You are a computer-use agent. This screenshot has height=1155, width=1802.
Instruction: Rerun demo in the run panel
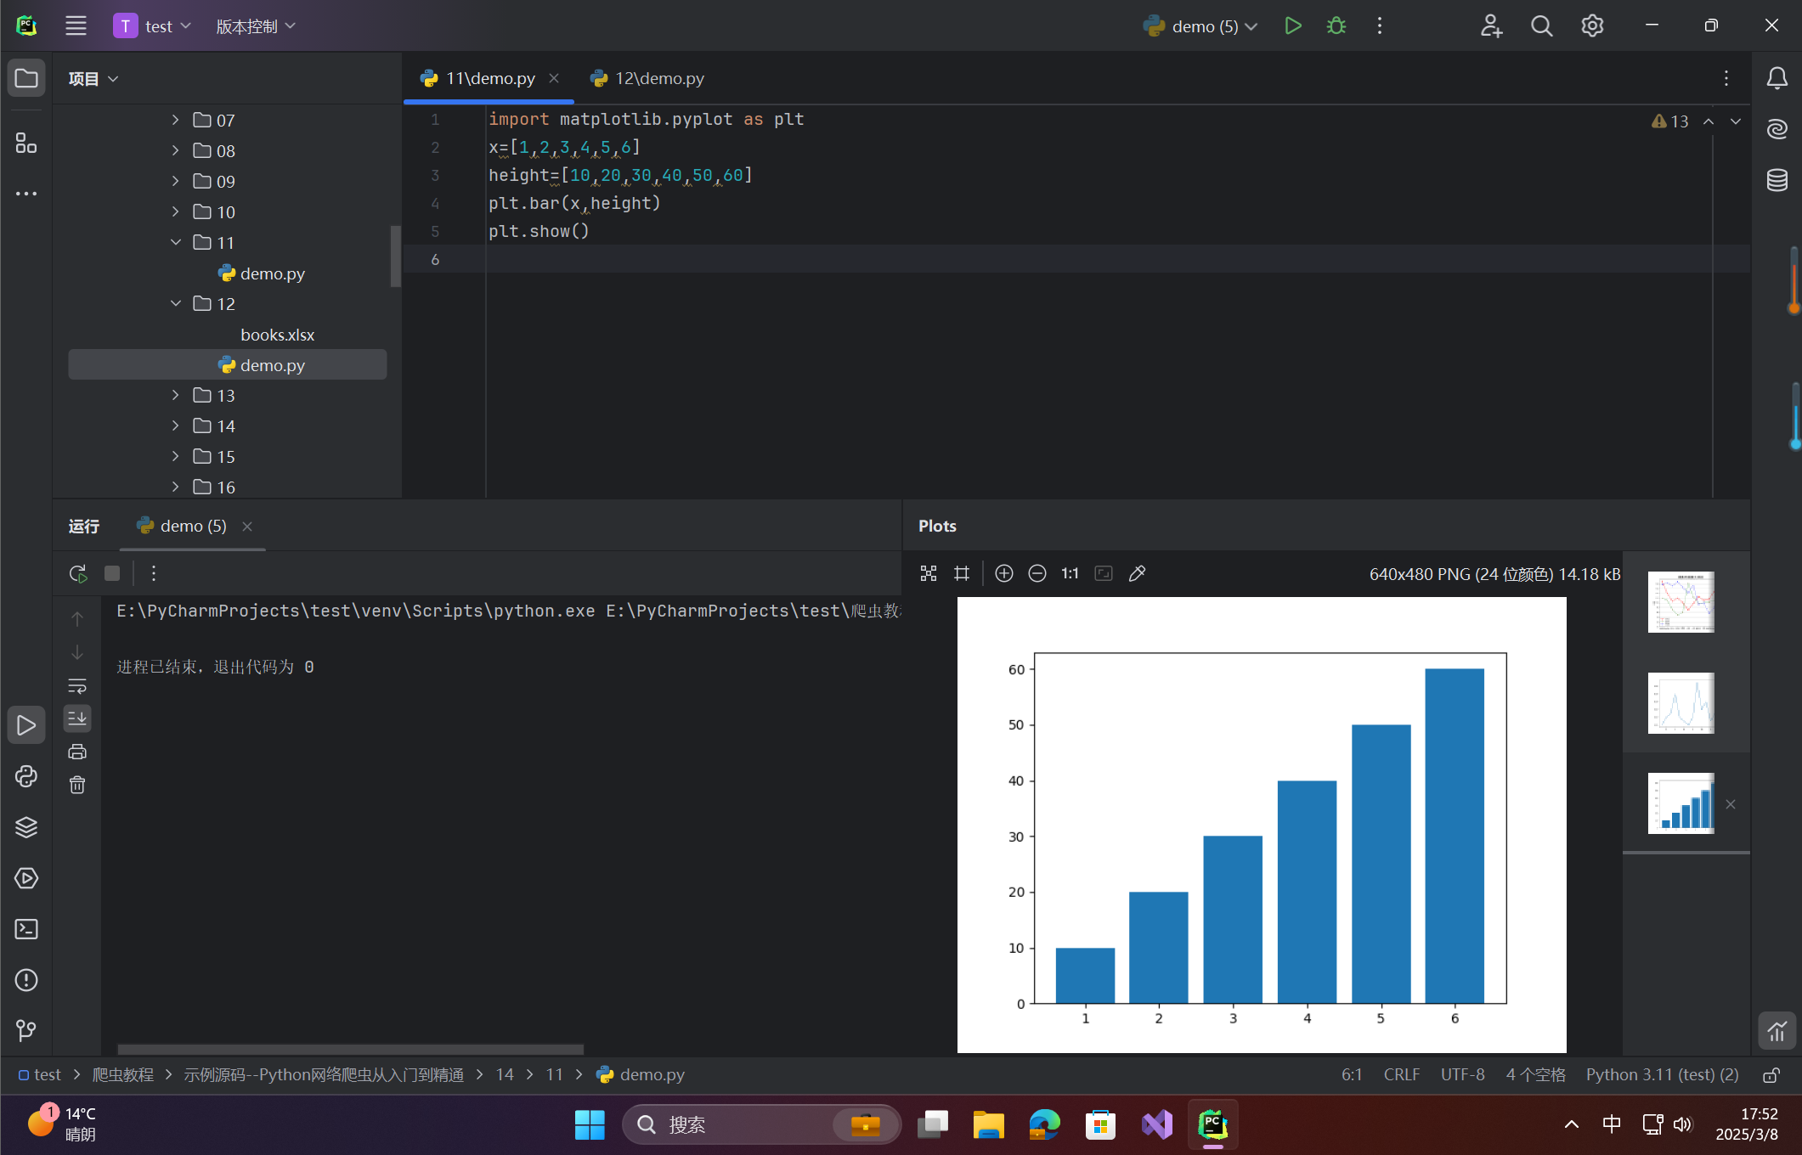78,573
